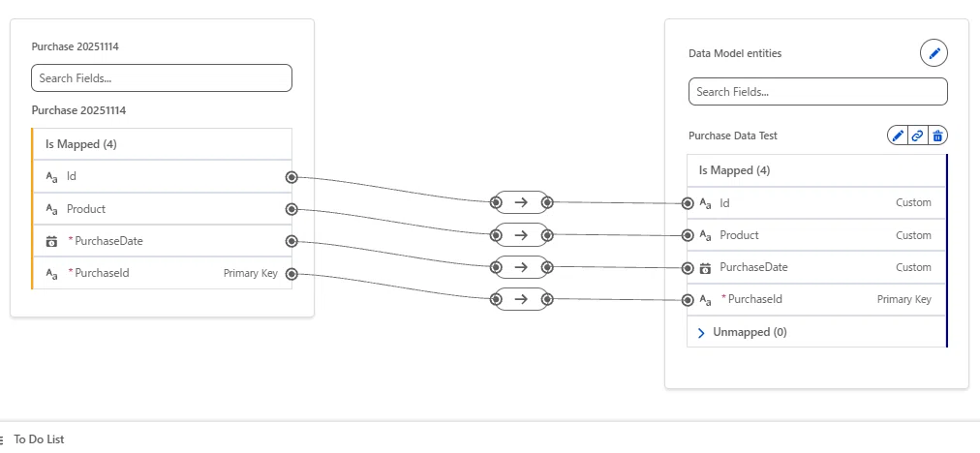980x453 pixels.
Task: Click text type icon of source Product field
Action: [x=52, y=209]
